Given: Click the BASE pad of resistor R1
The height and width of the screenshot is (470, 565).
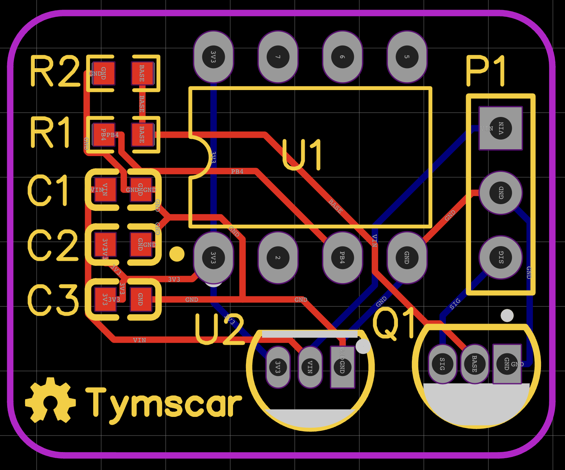Looking at the screenshot, I should click(x=142, y=135).
